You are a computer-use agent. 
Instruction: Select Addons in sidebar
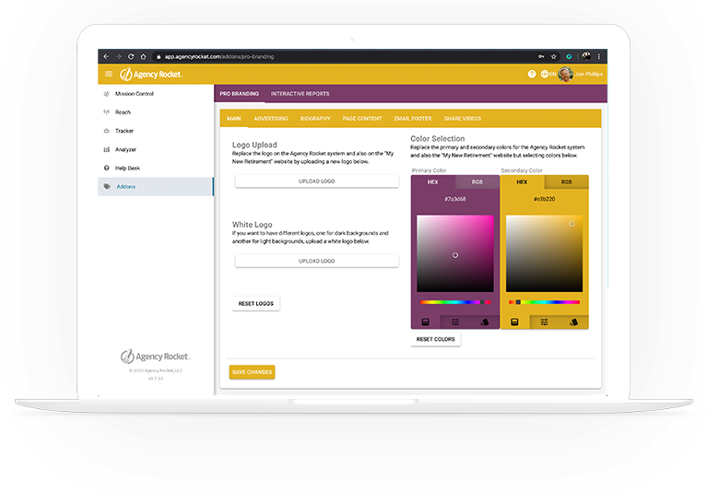(x=156, y=186)
